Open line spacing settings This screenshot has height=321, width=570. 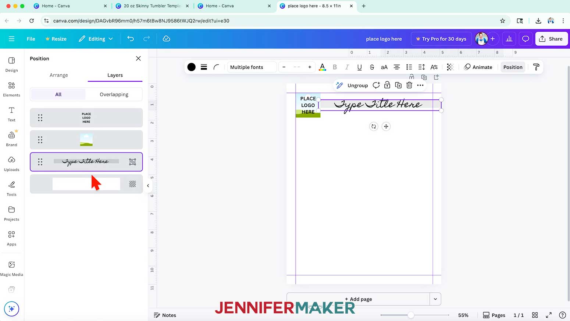click(x=421, y=67)
